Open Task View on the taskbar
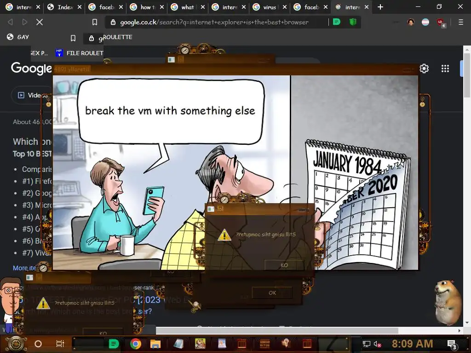 pyautogui.click(x=60, y=344)
